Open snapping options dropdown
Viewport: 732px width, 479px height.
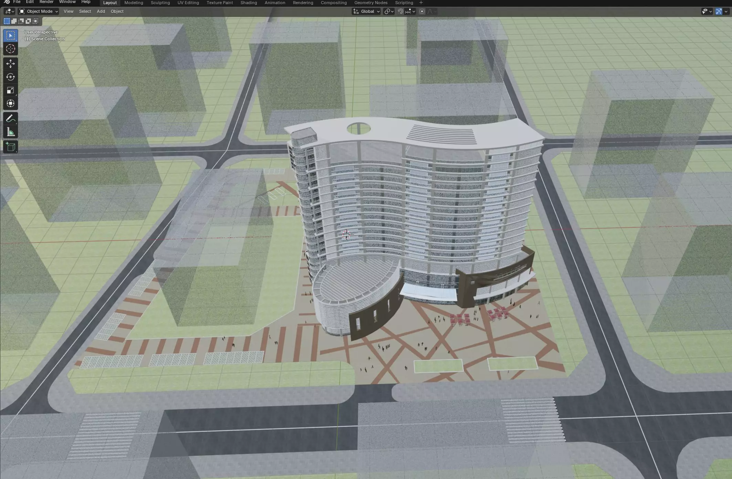coord(410,11)
